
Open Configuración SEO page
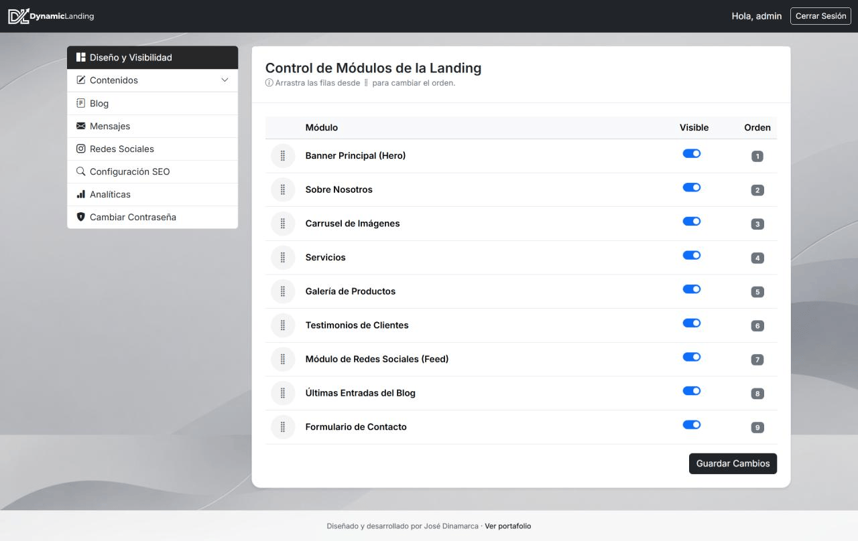tap(153, 171)
